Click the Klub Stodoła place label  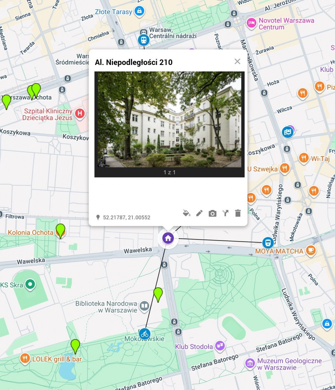point(194,346)
